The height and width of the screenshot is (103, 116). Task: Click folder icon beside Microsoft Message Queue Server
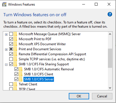[15, 34]
